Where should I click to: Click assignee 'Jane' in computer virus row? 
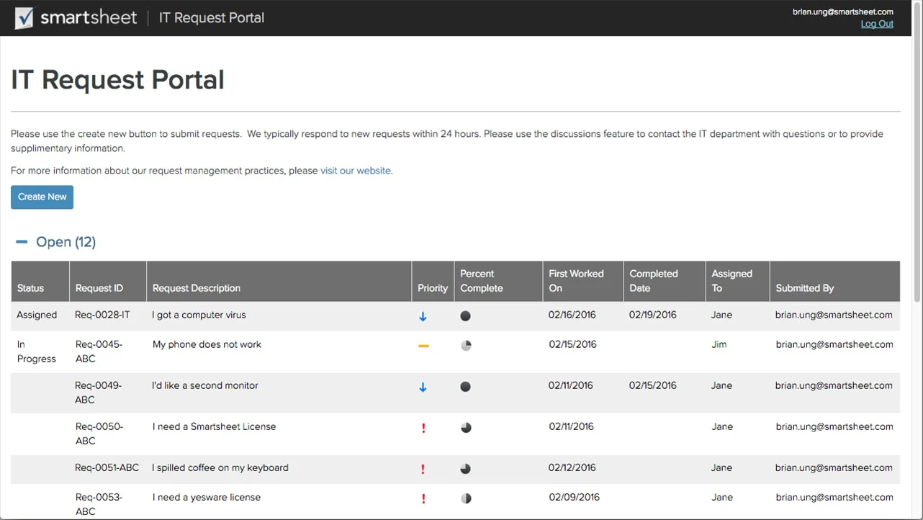[721, 315]
